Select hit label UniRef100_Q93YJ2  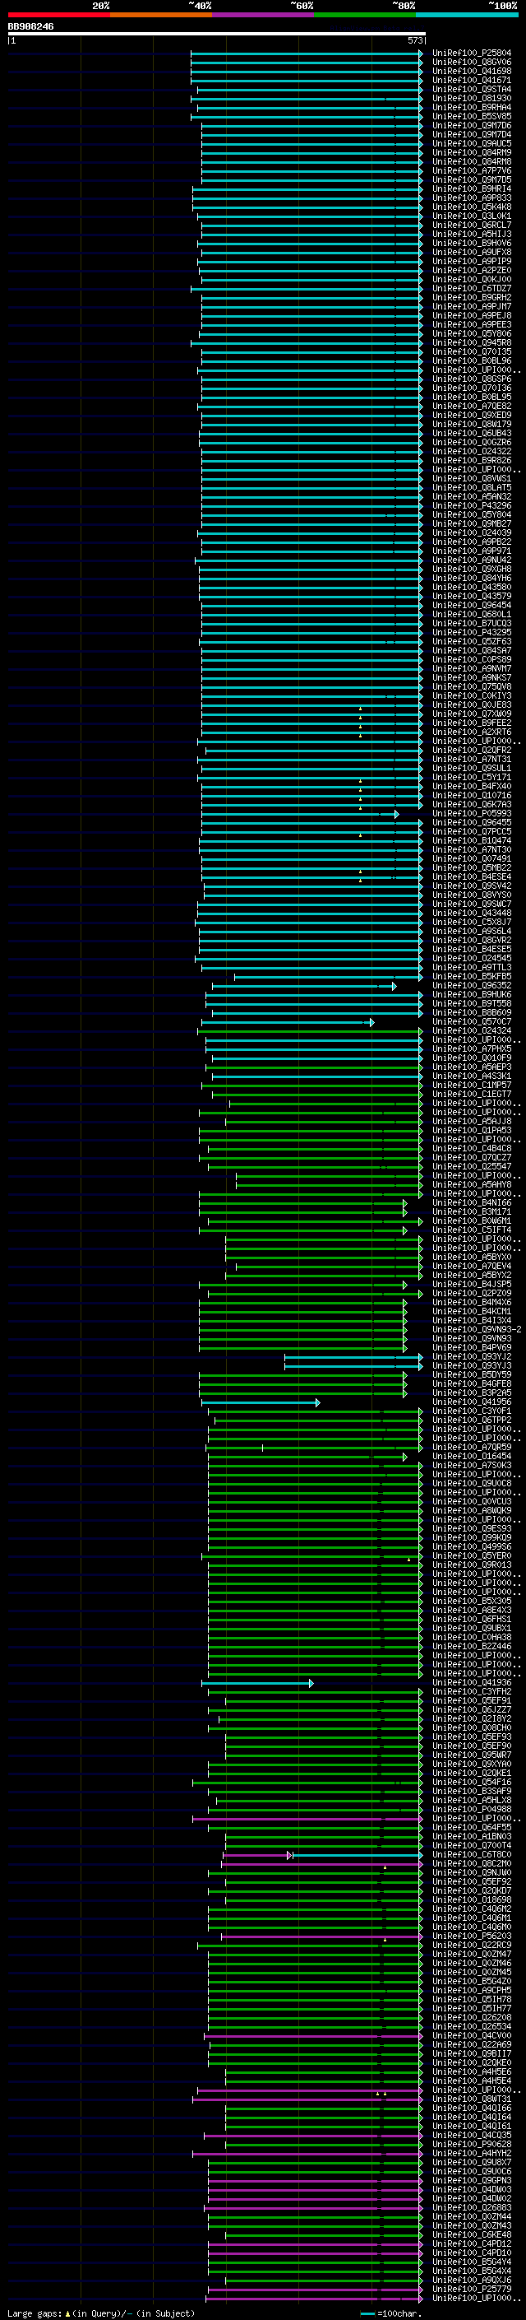tap(472, 1356)
